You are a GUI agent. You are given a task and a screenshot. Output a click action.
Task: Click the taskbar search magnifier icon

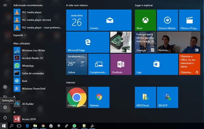pos(12,126)
